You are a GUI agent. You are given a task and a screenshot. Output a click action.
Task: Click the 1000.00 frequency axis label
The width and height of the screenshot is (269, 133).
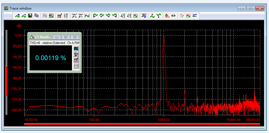pyautogui.click(x=164, y=120)
